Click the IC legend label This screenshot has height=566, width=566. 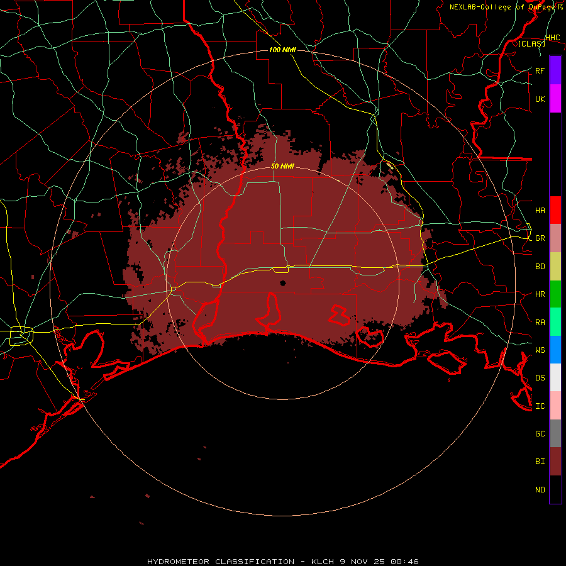tap(540, 406)
